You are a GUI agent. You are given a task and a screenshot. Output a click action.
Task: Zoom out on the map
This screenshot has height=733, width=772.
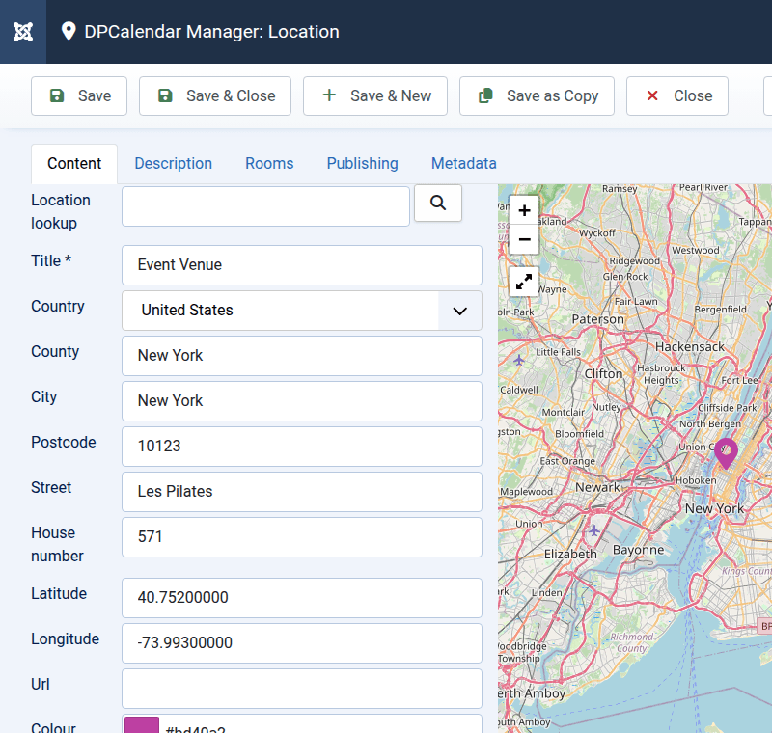[x=524, y=238]
